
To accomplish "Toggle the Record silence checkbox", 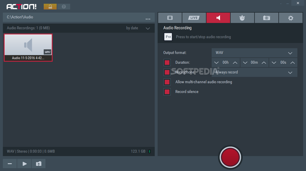I will coord(167,92).
